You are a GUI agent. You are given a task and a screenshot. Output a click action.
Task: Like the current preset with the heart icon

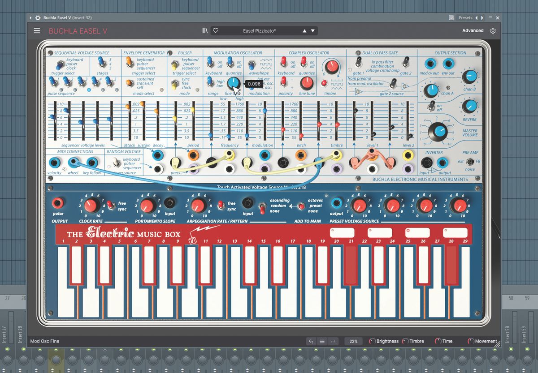point(216,30)
